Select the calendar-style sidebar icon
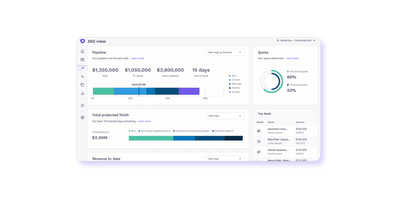The image size is (397, 198). 82,60
